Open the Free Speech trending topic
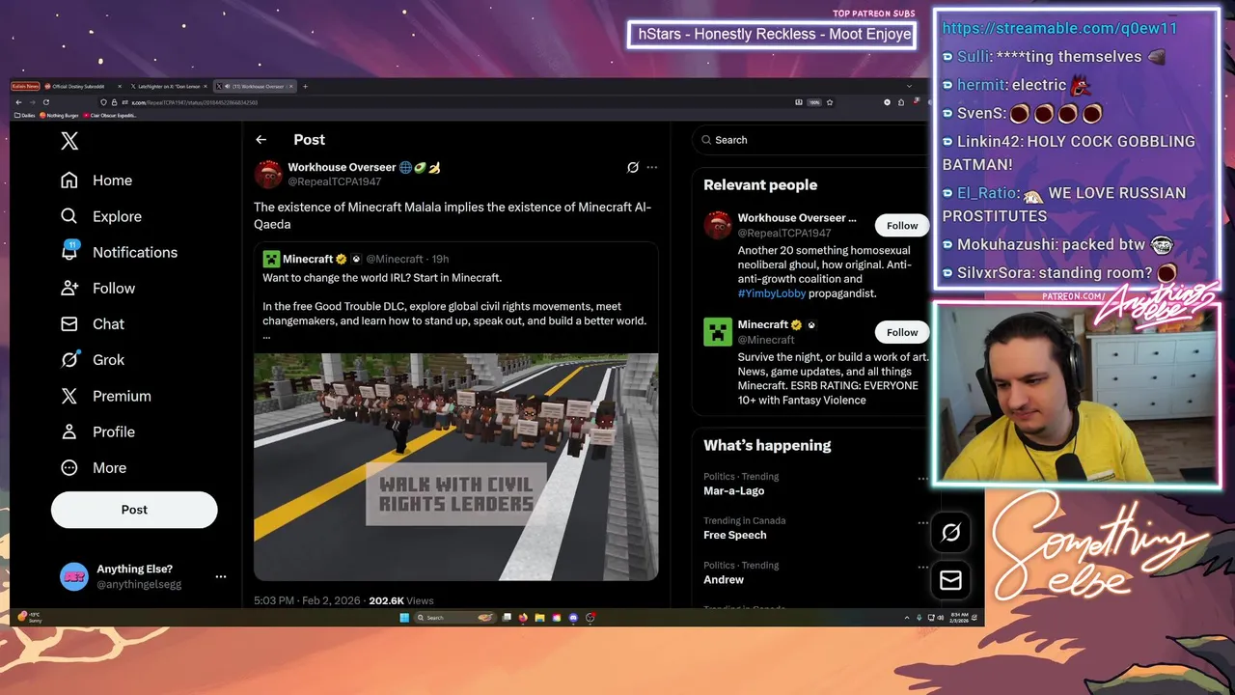 click(x=735, y=535)
